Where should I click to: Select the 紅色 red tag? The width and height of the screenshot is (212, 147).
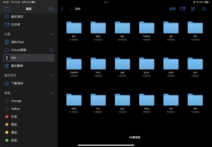click(x=14, y=117)
